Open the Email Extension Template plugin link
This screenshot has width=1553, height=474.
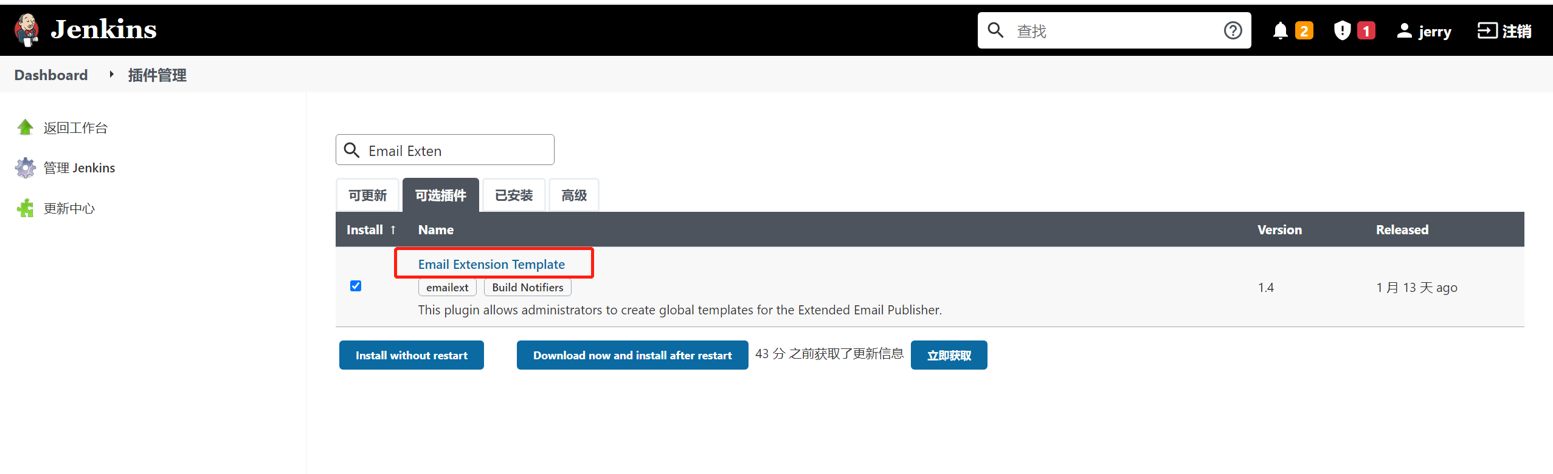(x=491, y=264)
